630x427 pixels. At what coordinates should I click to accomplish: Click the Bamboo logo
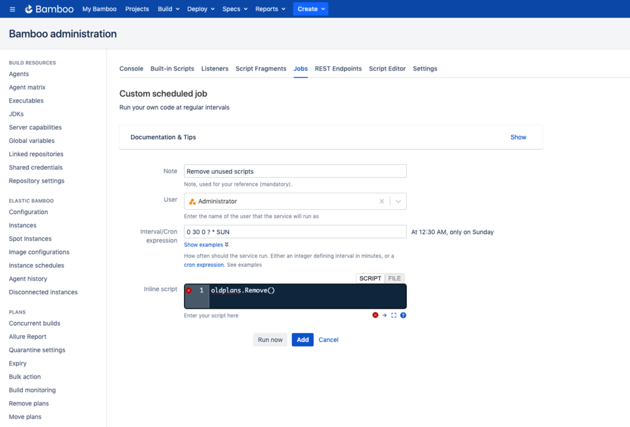[x=49, y=9]
